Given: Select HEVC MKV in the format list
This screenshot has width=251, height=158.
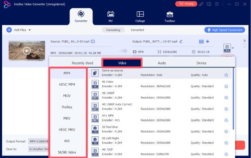Looking at the screenshot, I should pos(67,130).
